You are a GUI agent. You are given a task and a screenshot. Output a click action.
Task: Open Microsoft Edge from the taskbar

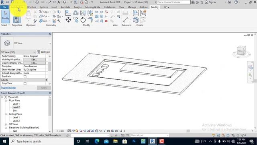pos(97,141)
